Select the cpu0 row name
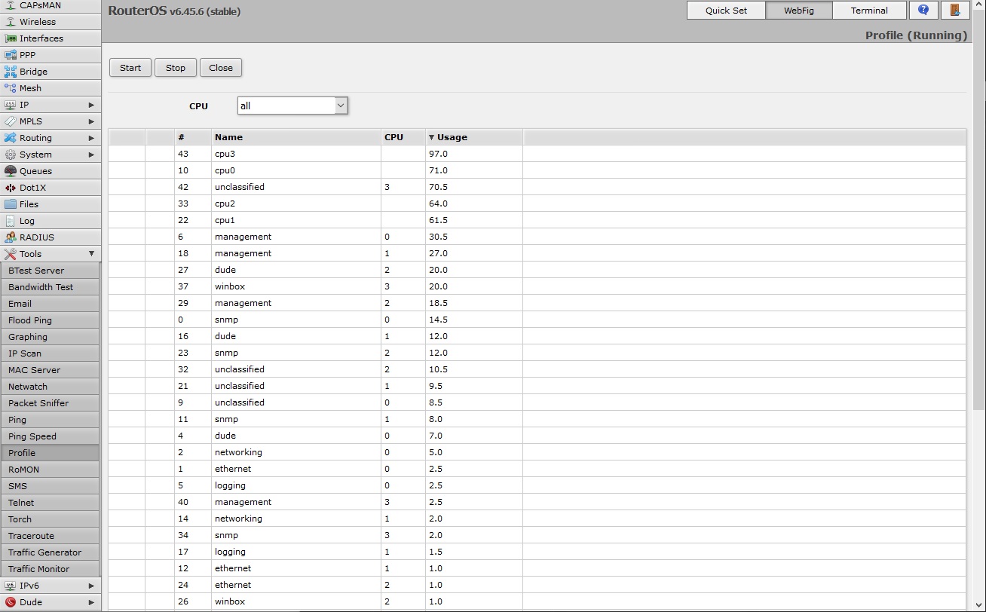The height and width of the screenshot is (612, 986). [225, 170]
